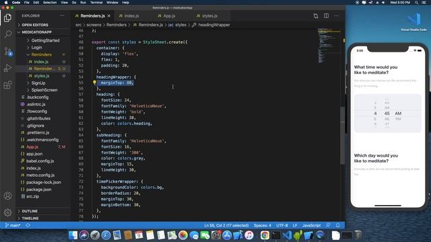Screen dimensions: 431x242
Task: Open Source Control view in activity bar
Action: (7, 51)
